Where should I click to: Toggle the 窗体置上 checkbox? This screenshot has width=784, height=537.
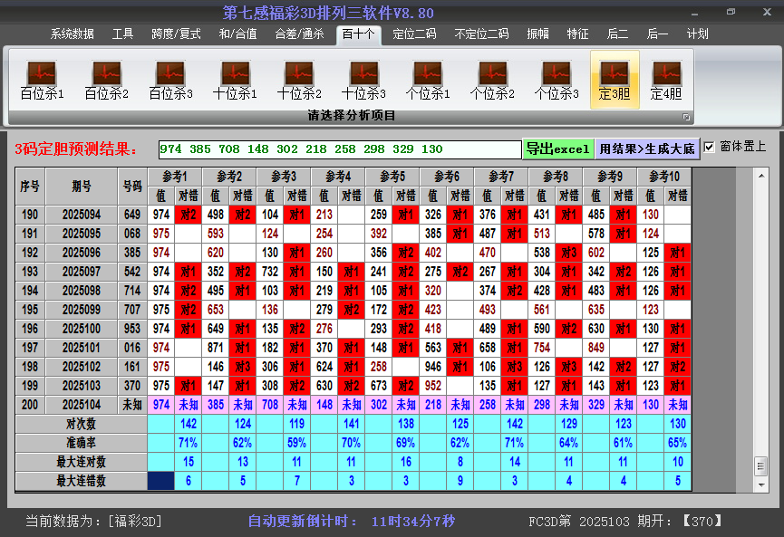709,147
